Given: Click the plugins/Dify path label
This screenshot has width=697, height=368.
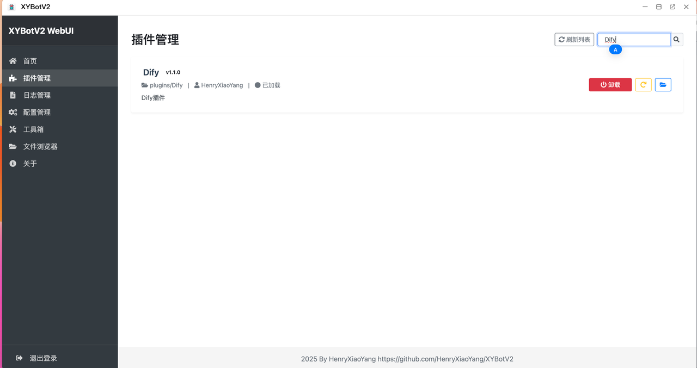Looking at the screenshot, I should click(166, 85).
